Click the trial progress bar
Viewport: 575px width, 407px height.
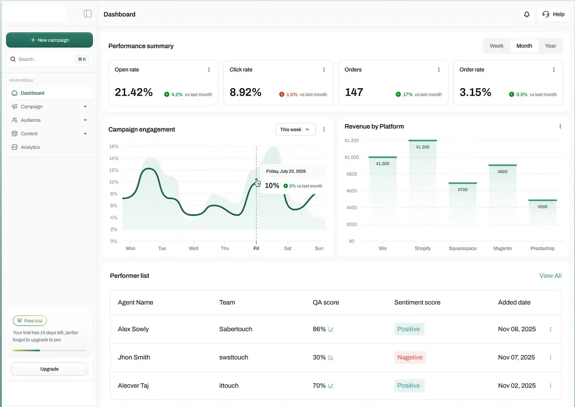click(49, 351)
